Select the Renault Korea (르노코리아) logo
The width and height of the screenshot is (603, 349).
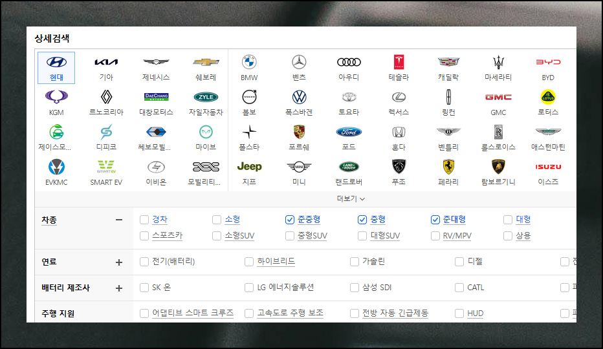point(106,97)
